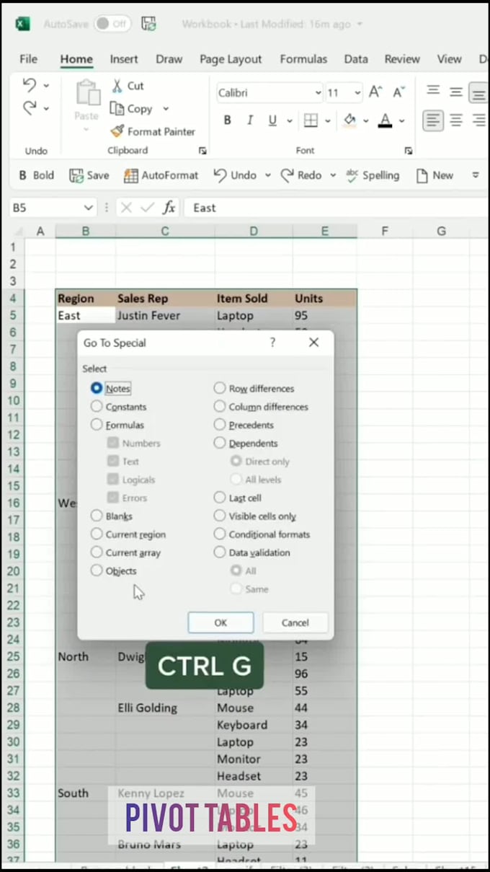This screenshot has width=490, height=872.
Task: Select the Blanks radio button
Action: [x=97, y=516]
